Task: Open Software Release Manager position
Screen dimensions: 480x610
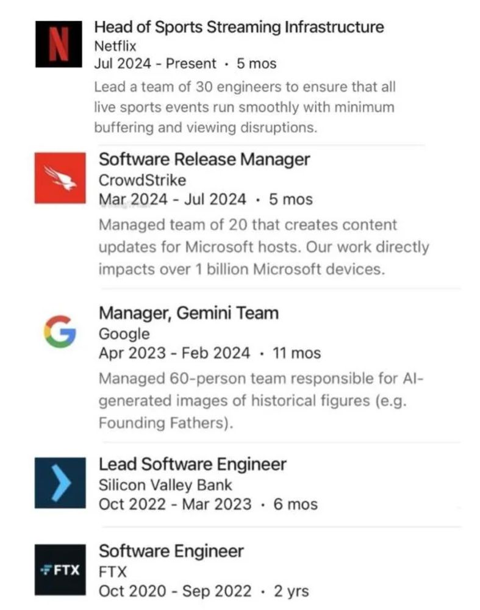Action: pos(204,159)
